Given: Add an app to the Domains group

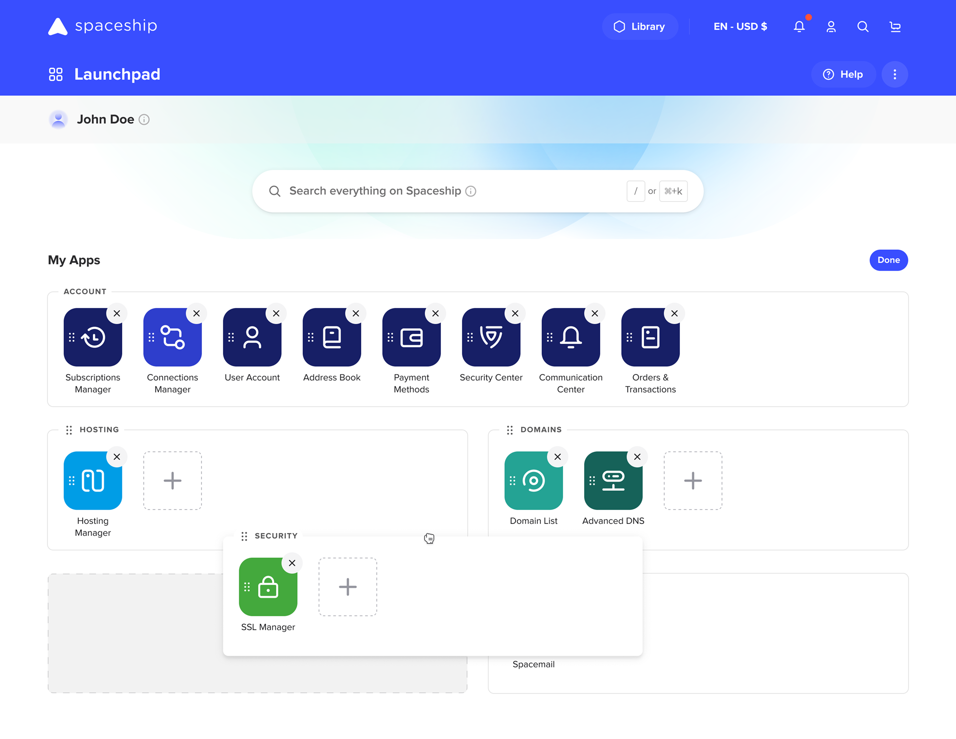Looking at the screenshot, I should 693,481.
